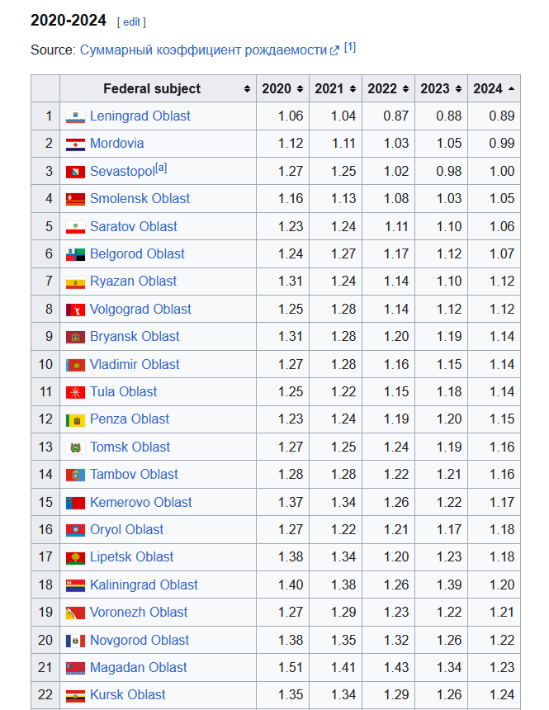Open the Volgograd Oblast article link
This screenshot has height=710, width=549.
140,309
